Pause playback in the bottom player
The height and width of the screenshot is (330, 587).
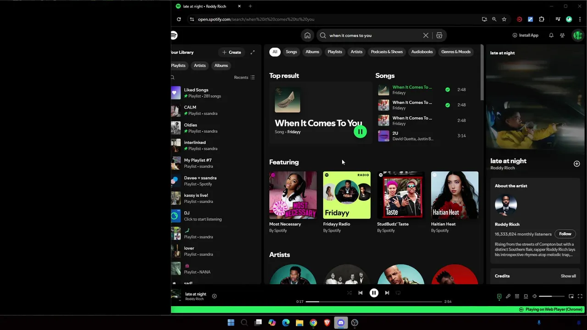tap(374, 293)
